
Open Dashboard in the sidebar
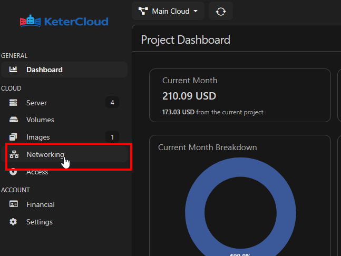pos(64,70)
